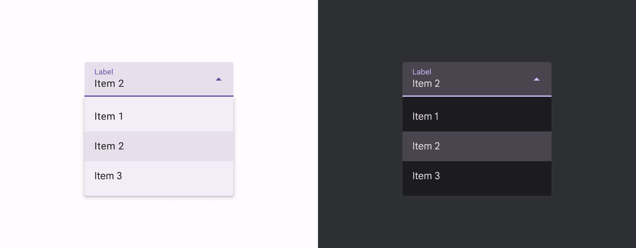Click the purple underline of the light field
Image resolution: width=636 pixels, height=248 pixels.
tap(159, 96)
